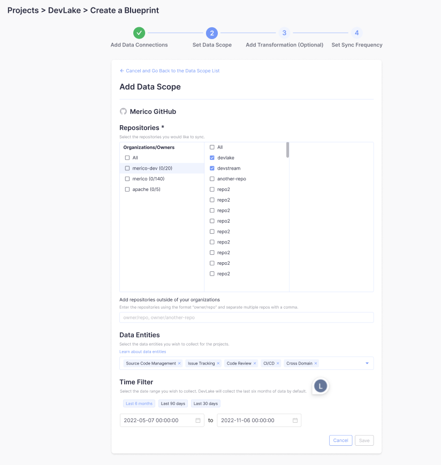Click the Merico GitHub connection title
The height and width of the screenshot is (465, 441).
coord(153,111)
